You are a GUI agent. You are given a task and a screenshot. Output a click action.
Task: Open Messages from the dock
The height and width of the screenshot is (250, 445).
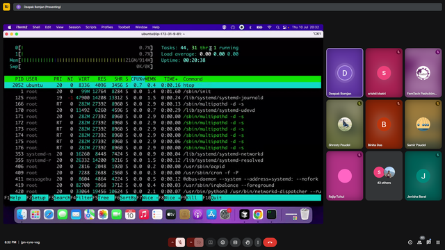pos(62,215)
